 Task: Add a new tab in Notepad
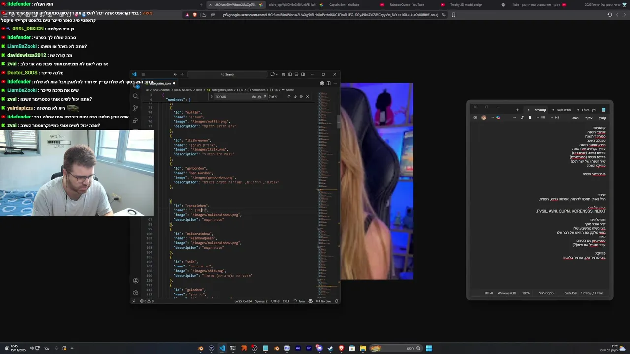tap(517, 110)
